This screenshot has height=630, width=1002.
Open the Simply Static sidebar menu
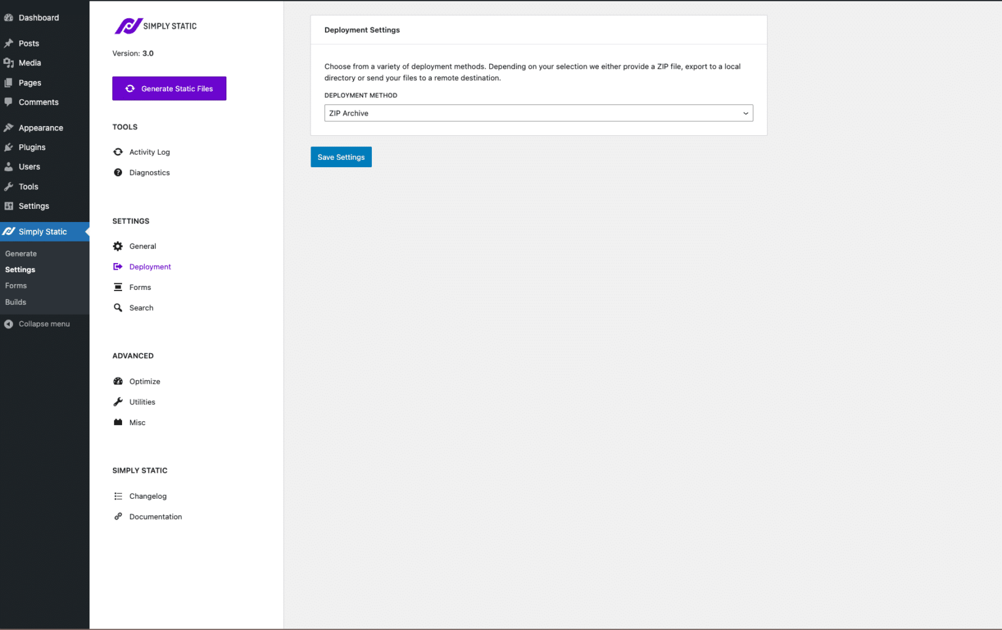(x=42, y=231)
